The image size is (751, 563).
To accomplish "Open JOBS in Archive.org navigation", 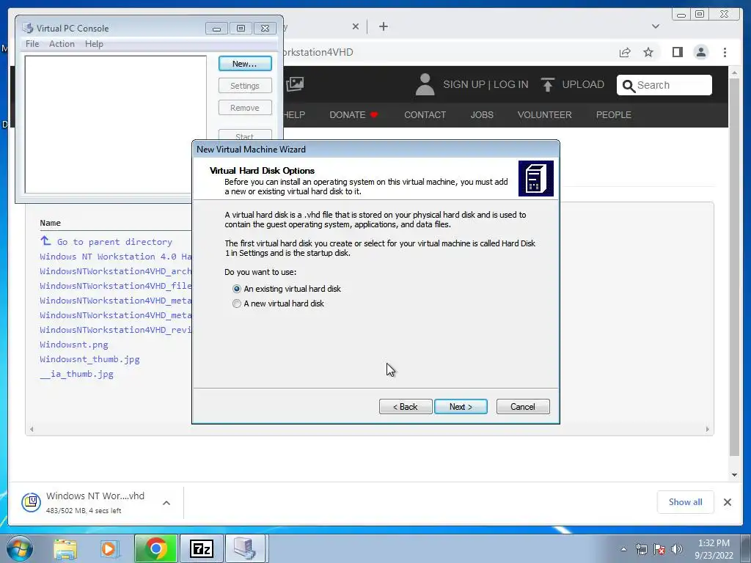I will click(482, 115).
